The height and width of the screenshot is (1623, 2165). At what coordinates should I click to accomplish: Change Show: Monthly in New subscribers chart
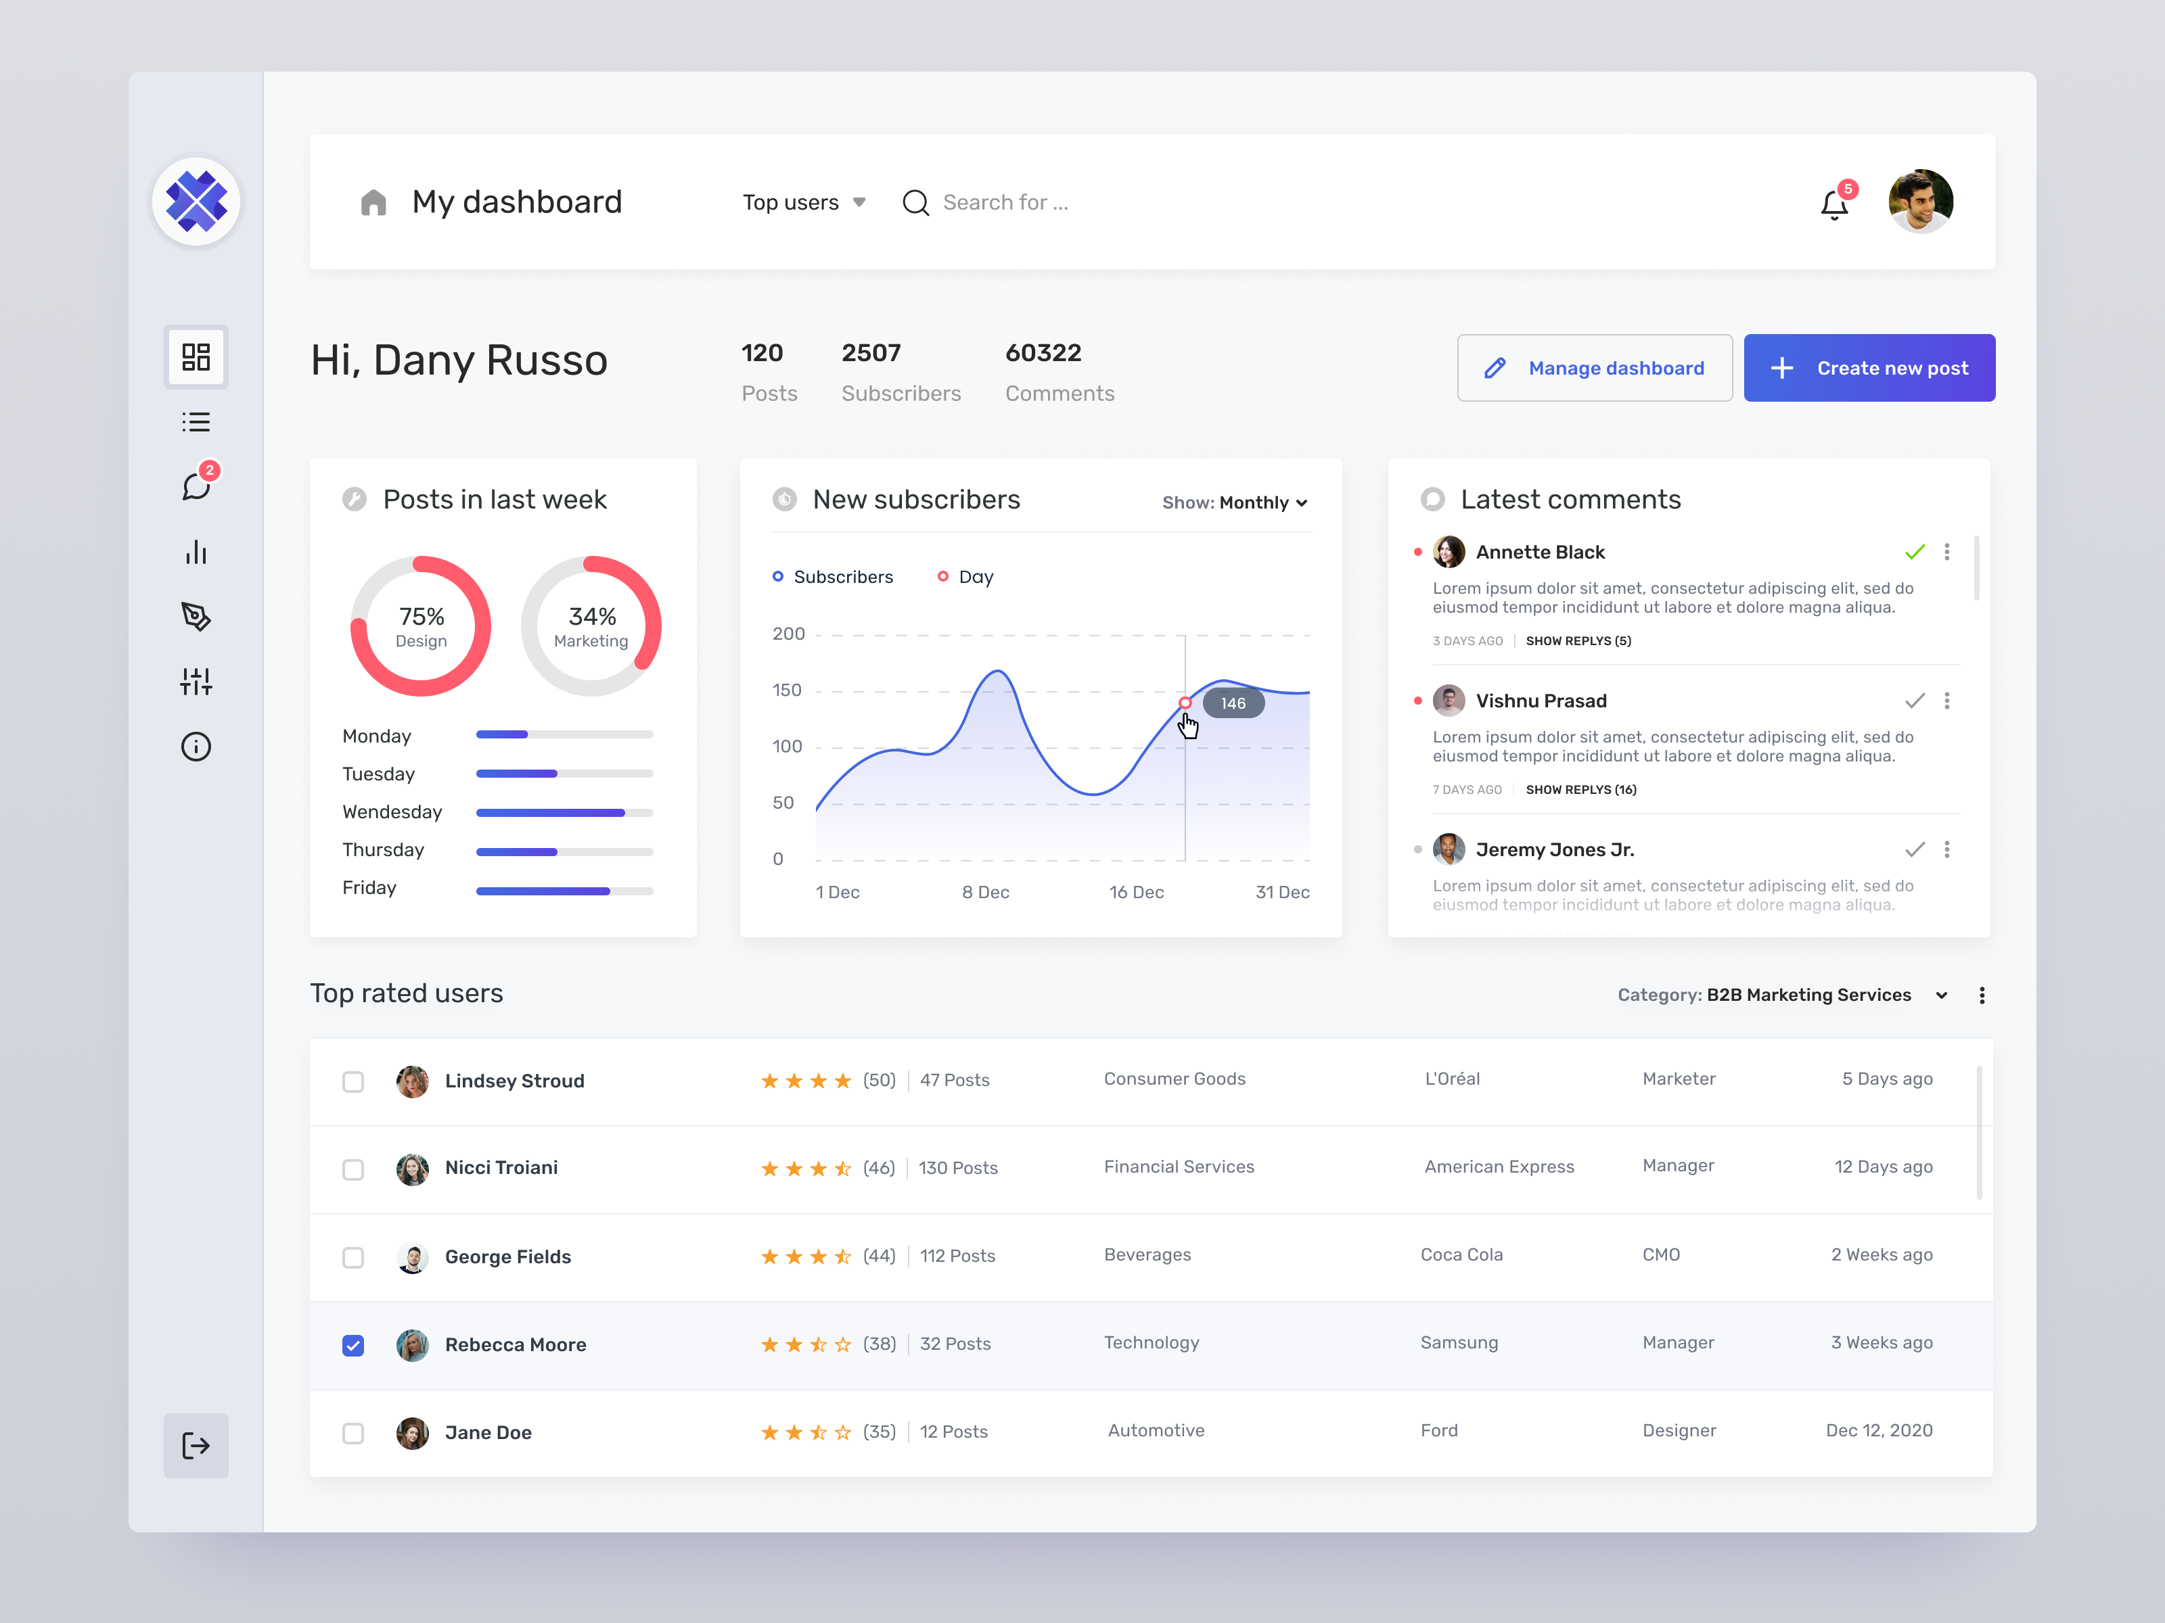click(1235, 502)
